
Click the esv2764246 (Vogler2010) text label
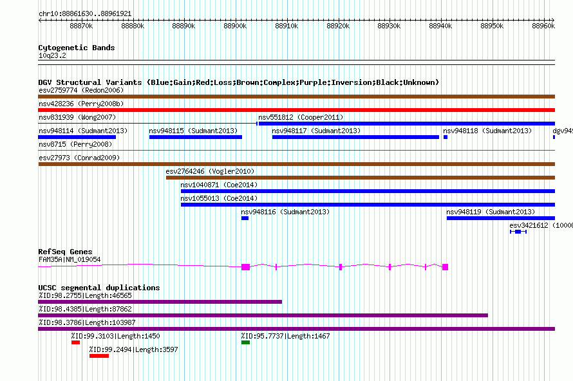tap(210, 171)
